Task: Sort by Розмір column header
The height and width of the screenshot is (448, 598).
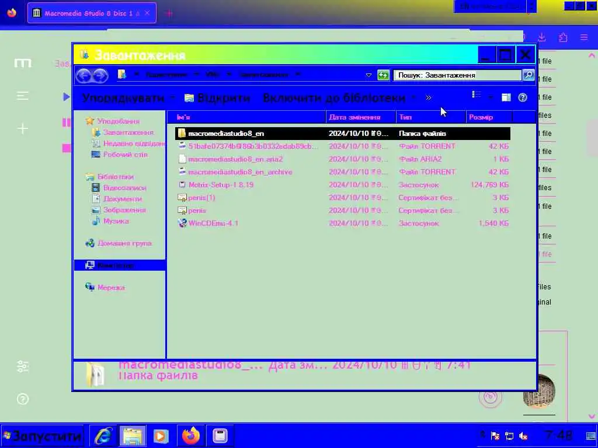Action: pyautogui.click(x=489, y=117)
